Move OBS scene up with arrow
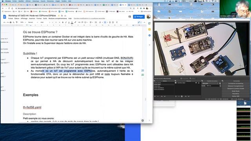This screenshot has height=141, width=251. click(x=162, y=96)
